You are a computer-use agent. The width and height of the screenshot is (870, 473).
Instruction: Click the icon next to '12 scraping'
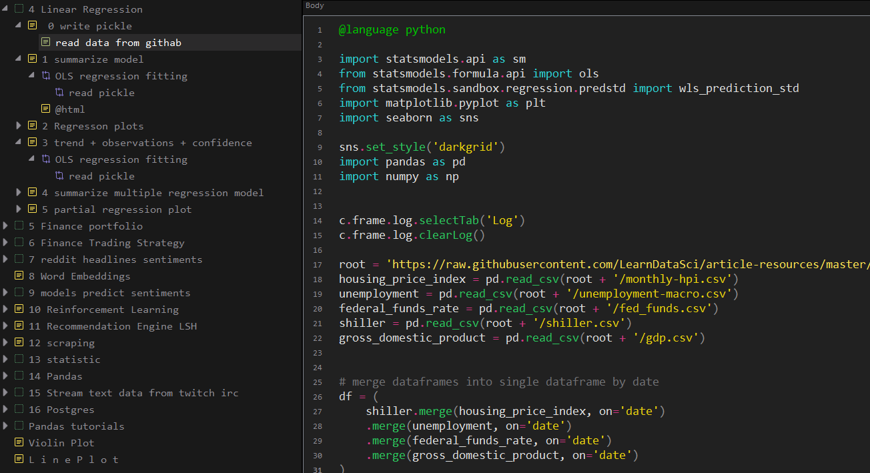point(19,343)
